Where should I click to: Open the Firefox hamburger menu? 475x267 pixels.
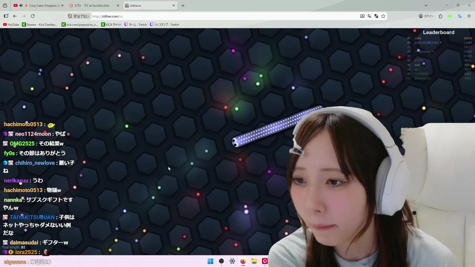click(x=469, y=16)
